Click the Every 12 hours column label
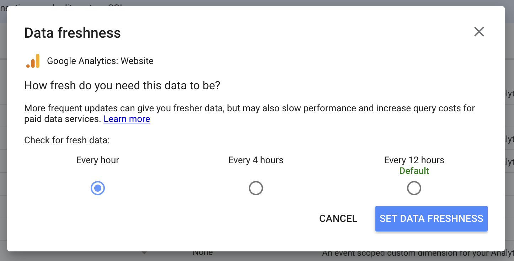The width and height of the screenshot is (514, 261). pos(414,160)
